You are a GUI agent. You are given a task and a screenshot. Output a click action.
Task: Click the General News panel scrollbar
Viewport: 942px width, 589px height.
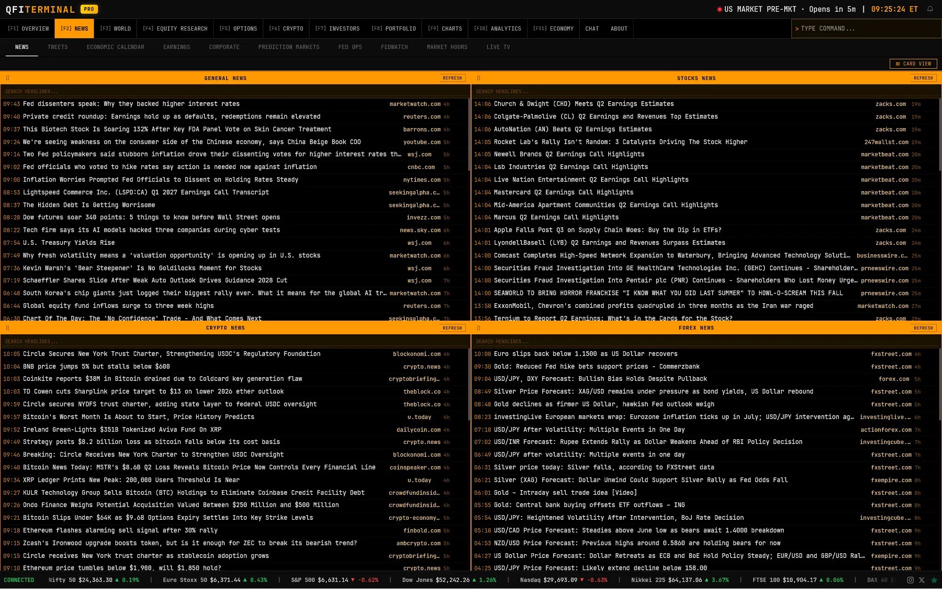pos(469,134)
